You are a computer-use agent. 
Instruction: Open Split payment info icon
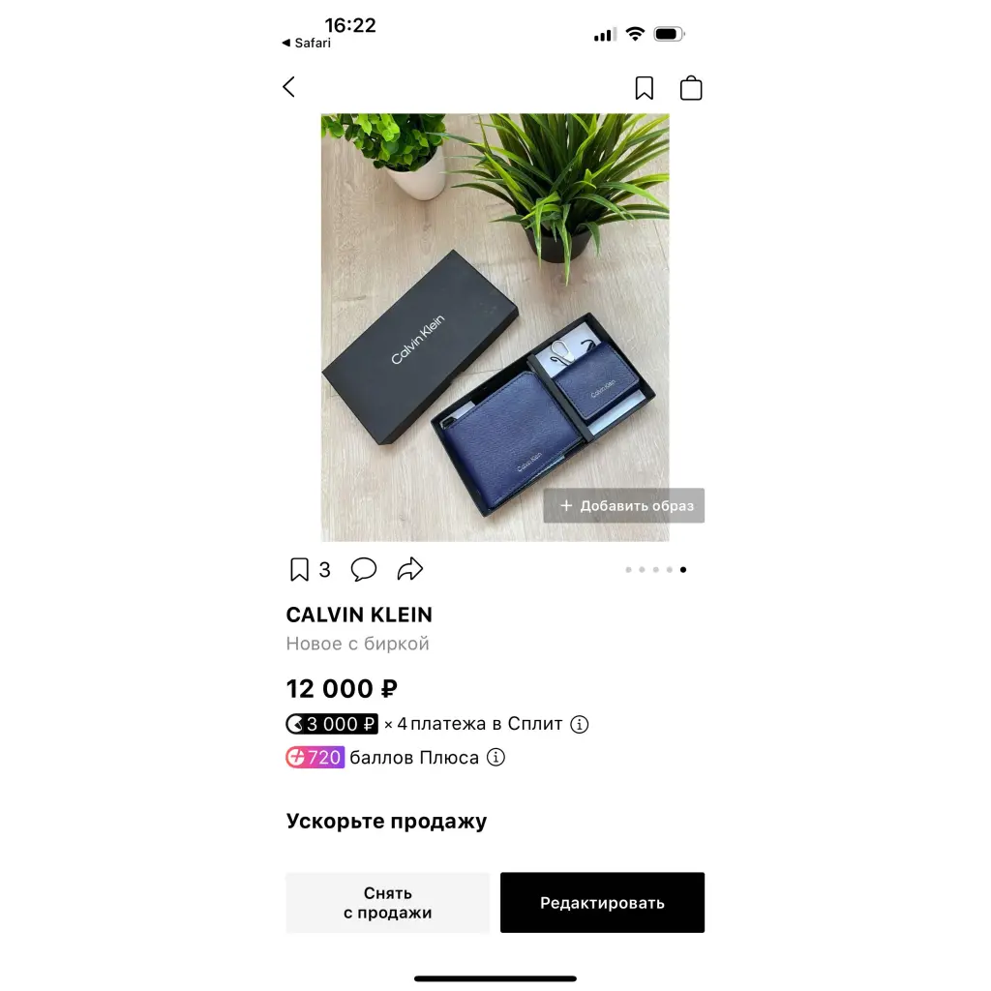click(579, 724)
